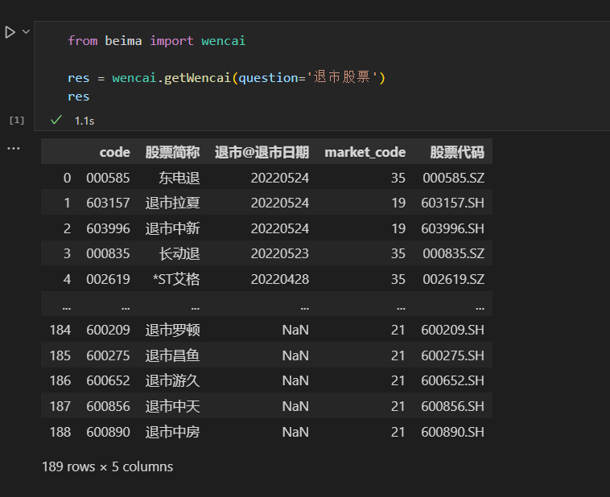Click the 'code' column header
This screenshot has height=497, width=610.
click(x=114, y=152)
